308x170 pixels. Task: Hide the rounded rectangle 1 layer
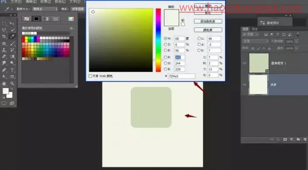[245, 63]
